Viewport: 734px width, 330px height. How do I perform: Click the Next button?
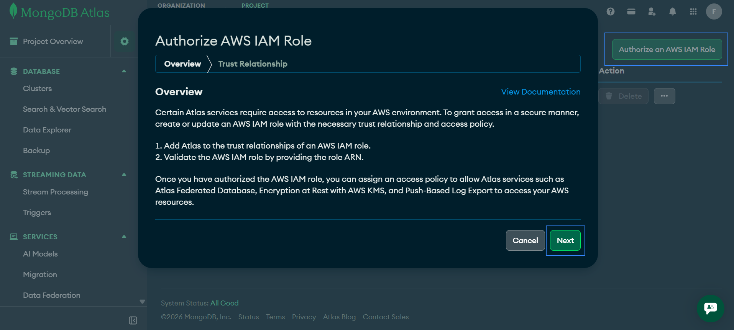click(565, 240)
